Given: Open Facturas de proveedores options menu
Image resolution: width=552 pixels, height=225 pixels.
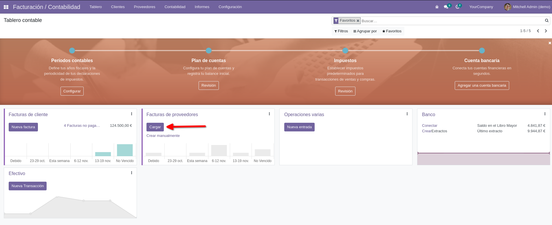Looking at the screenshot, I should coord(269,114).
